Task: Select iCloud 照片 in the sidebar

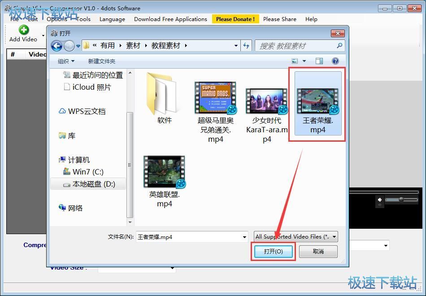Action: coord(87,87)
